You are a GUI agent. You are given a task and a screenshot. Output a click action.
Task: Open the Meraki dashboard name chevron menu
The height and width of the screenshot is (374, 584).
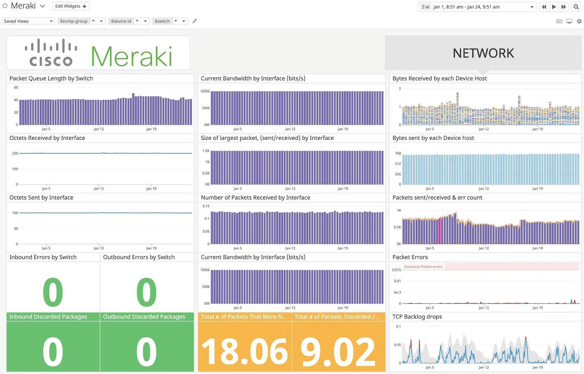pos(42,6)
